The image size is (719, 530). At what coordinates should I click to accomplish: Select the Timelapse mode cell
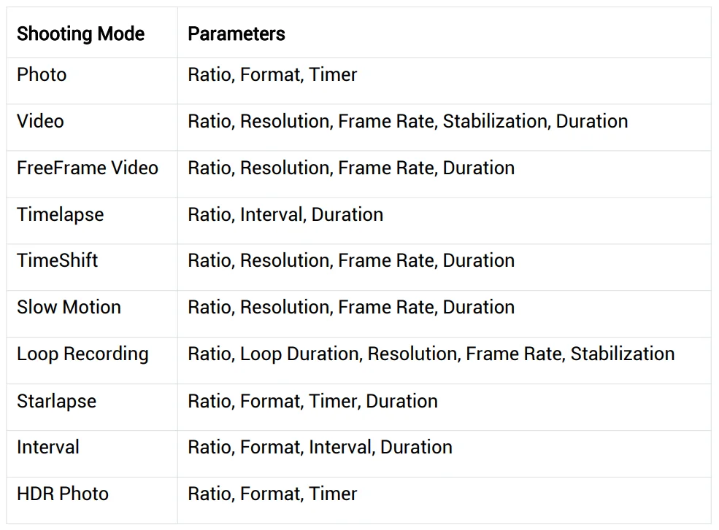click(61, 214)
